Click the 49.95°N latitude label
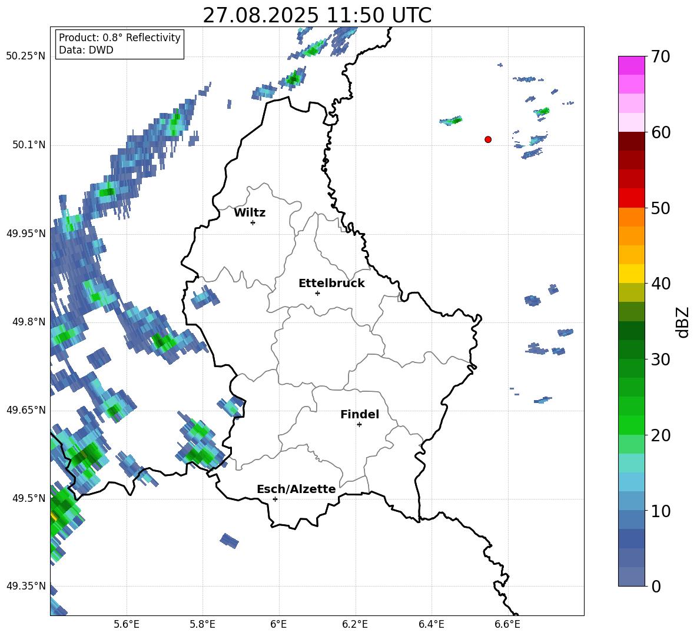 [x=25, y=234]
